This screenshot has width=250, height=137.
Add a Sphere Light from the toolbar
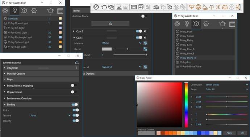point(198,7)
